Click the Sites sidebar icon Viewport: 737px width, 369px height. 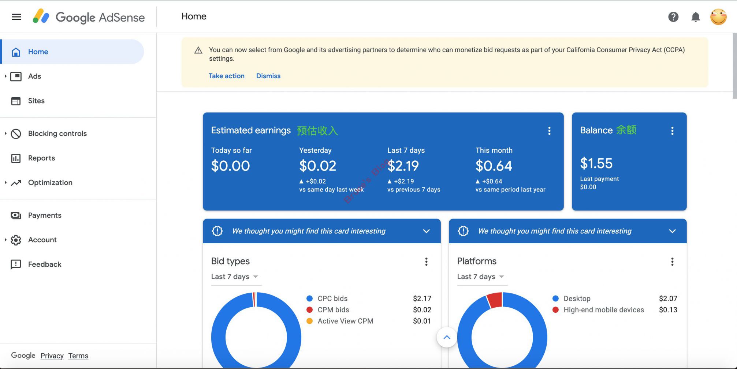(x=16, y=101)
